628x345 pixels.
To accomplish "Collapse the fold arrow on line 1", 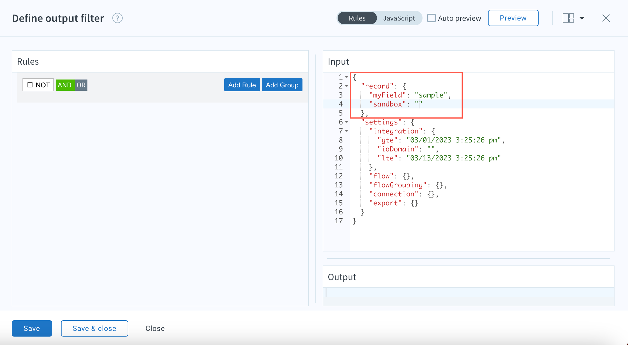I will [347, 77].
